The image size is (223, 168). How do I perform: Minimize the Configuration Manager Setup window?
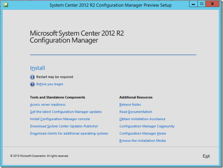point(193,4)
